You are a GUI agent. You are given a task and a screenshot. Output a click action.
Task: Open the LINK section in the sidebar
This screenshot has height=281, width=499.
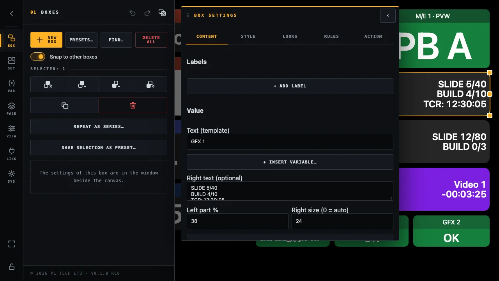click(x=12, y=154)
